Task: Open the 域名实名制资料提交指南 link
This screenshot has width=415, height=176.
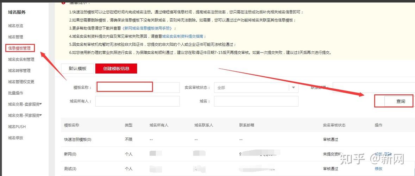Action: coord(183,36)
